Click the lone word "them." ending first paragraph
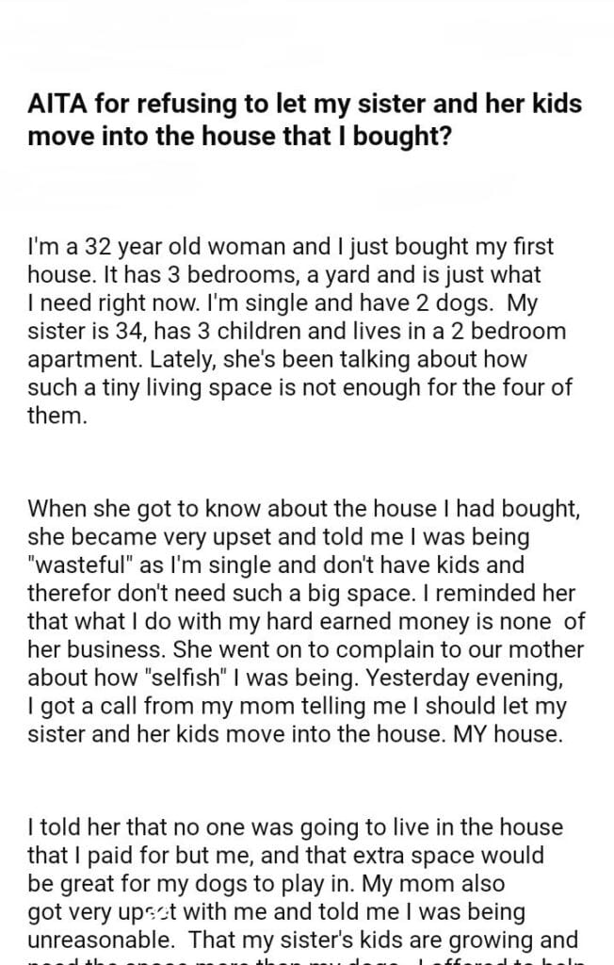 [x=57, y=417]
